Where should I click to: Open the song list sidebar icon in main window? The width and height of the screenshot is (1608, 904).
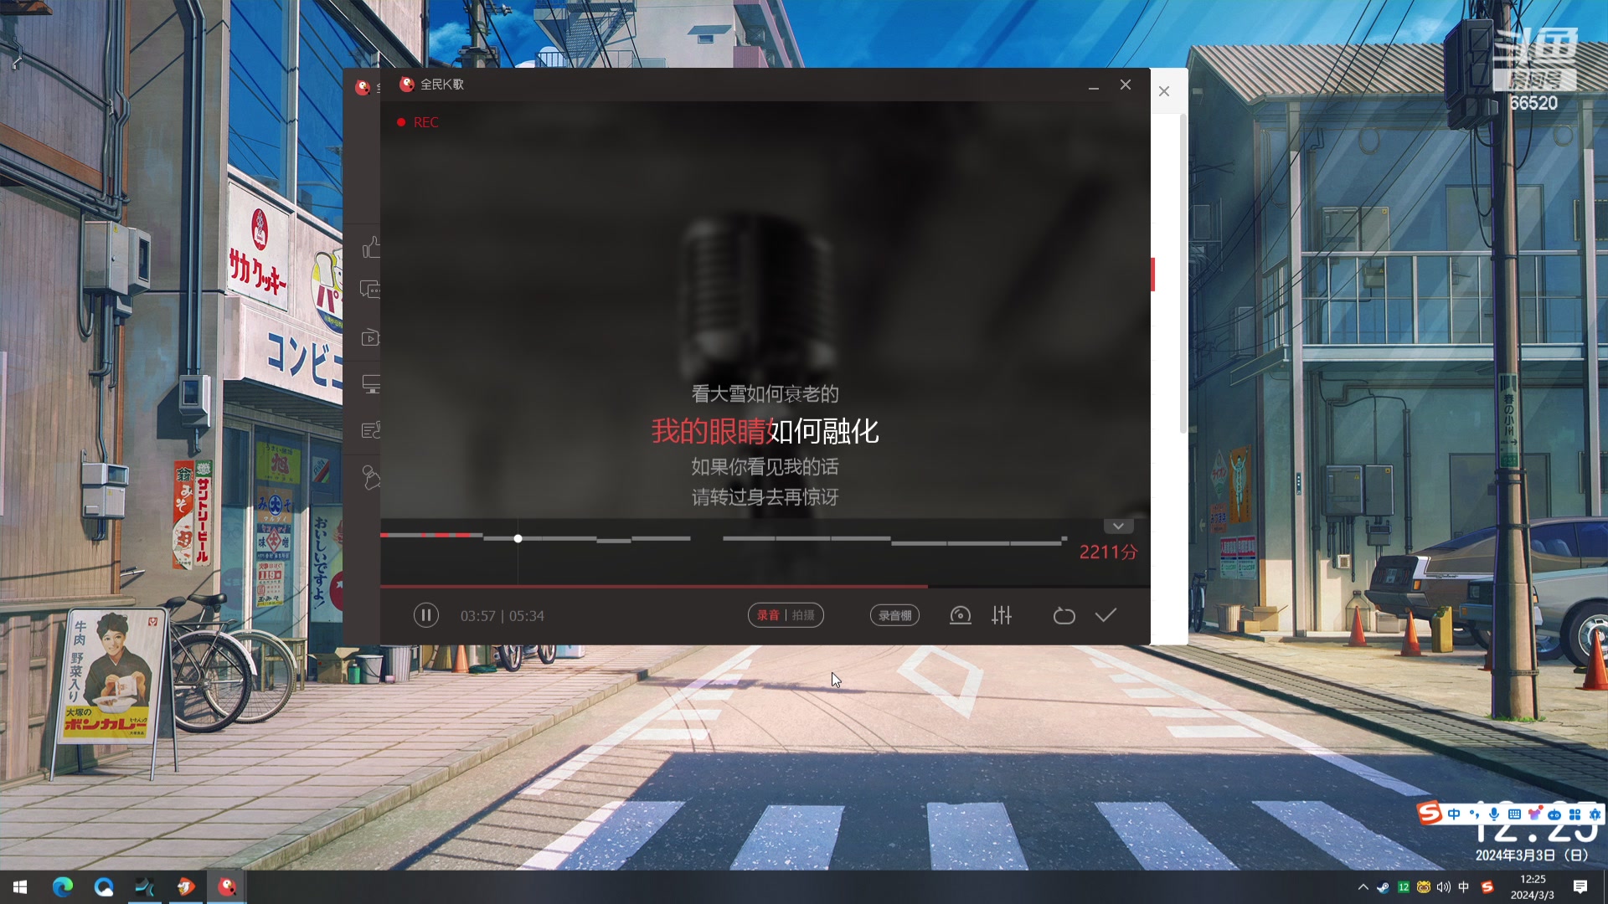point(370,430)
